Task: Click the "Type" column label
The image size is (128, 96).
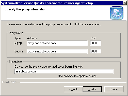Action: click(x=18, y=38)
